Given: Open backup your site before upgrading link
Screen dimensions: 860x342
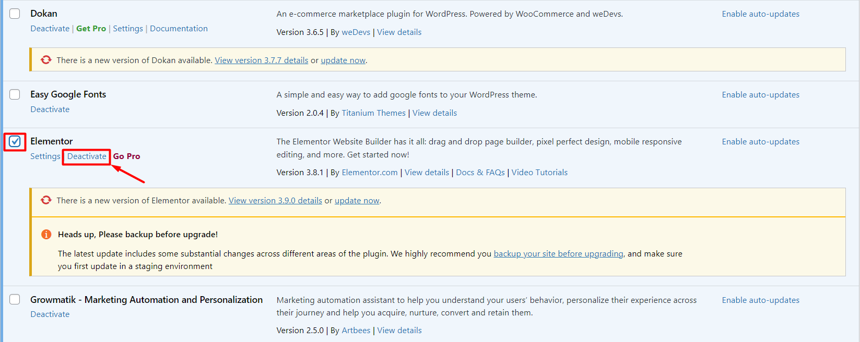Looking at the screenshot, I should 558,254.
